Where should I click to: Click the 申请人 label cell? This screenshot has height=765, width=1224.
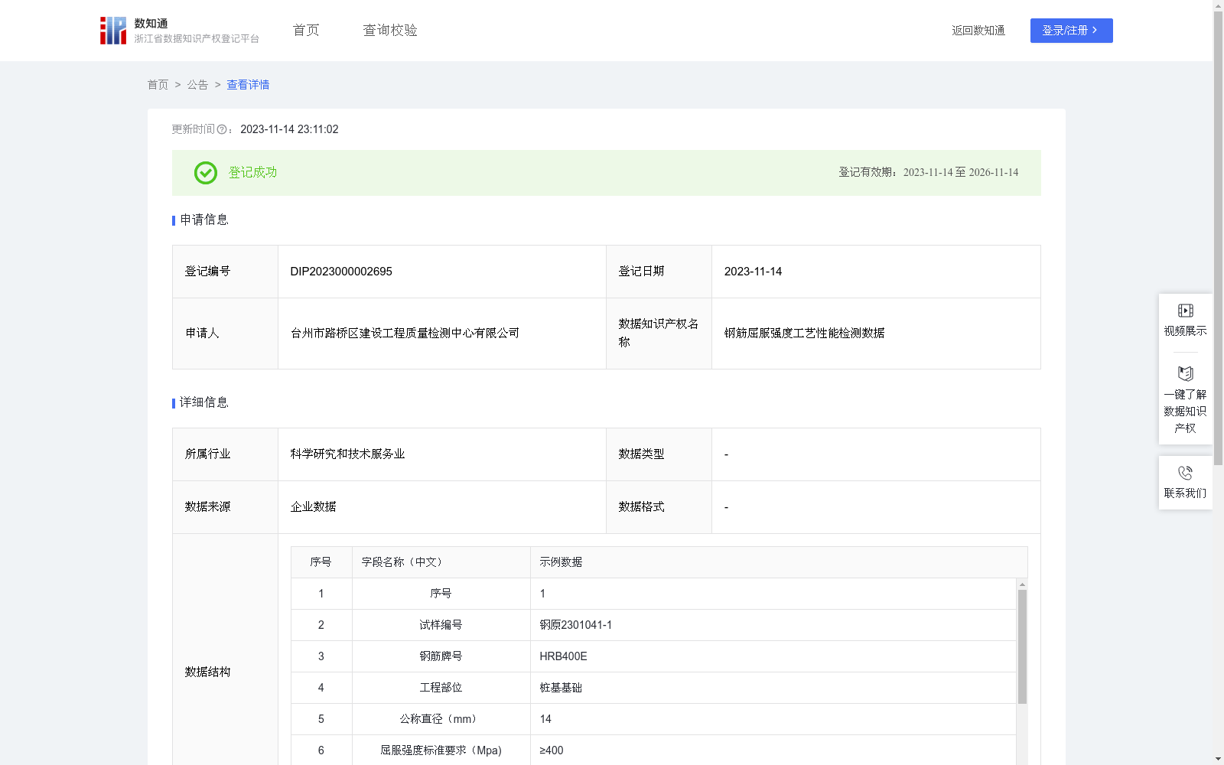pos(225,334)
